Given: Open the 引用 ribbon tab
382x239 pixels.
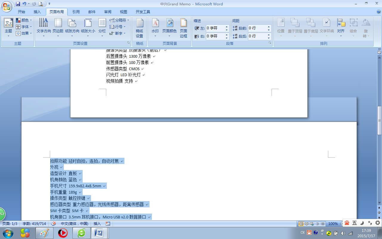Looking at the screenshot, I should 76,12.
